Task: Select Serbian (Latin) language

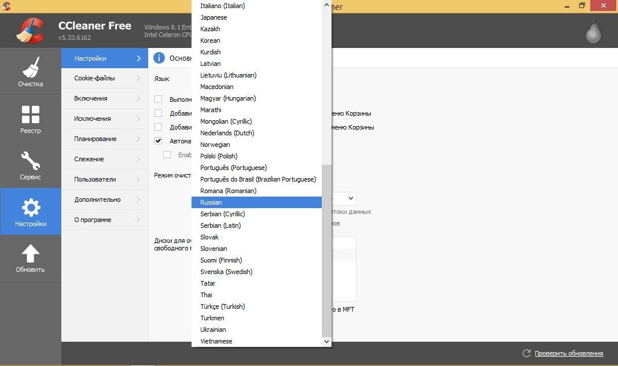Action: click(256, 225)
